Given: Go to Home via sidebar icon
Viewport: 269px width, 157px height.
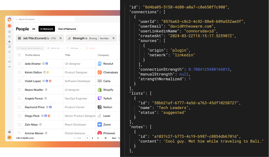Looking at the screenshot, I should (9, 32).
